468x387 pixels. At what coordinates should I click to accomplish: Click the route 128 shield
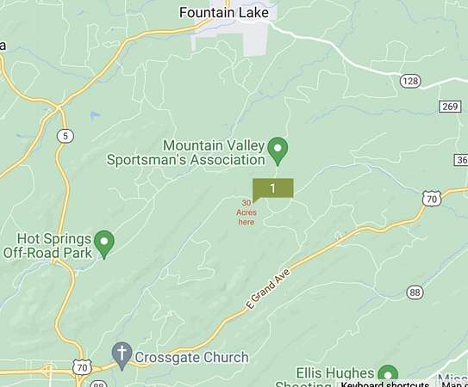click(411, 81)
